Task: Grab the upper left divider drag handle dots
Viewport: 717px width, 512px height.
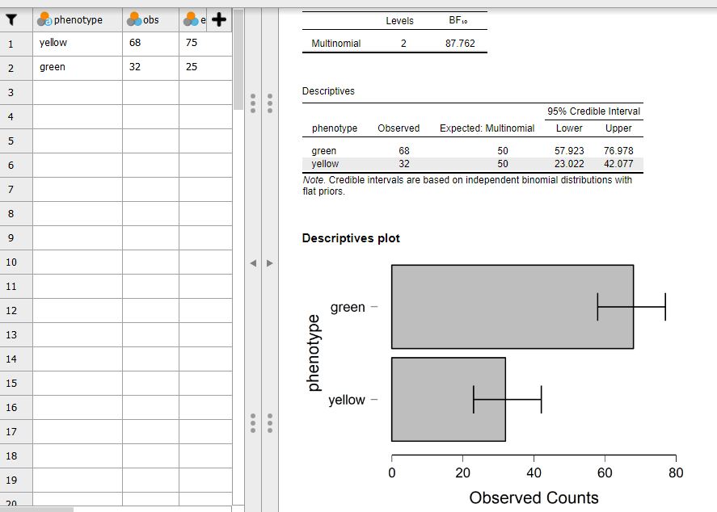Action: [x=253, y=103]
